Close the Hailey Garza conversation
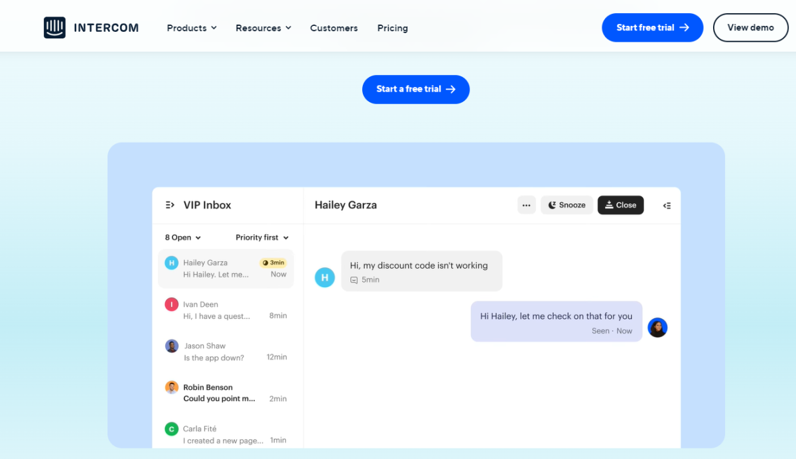This screenshot has width=796, height=459. [620, 204]
